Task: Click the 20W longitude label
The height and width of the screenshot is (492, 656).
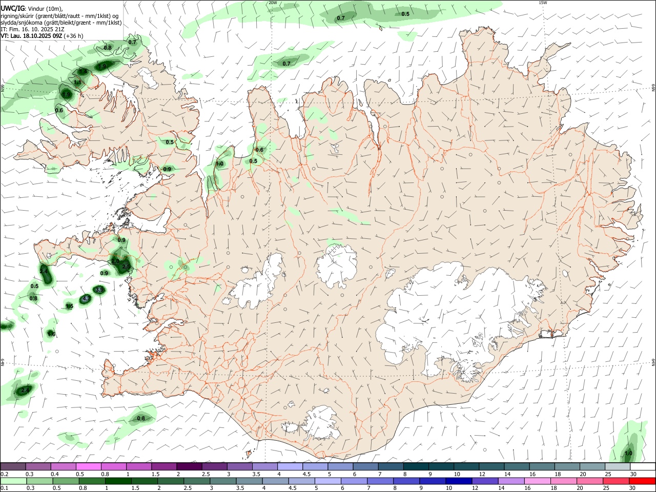Action: [273, 3]
